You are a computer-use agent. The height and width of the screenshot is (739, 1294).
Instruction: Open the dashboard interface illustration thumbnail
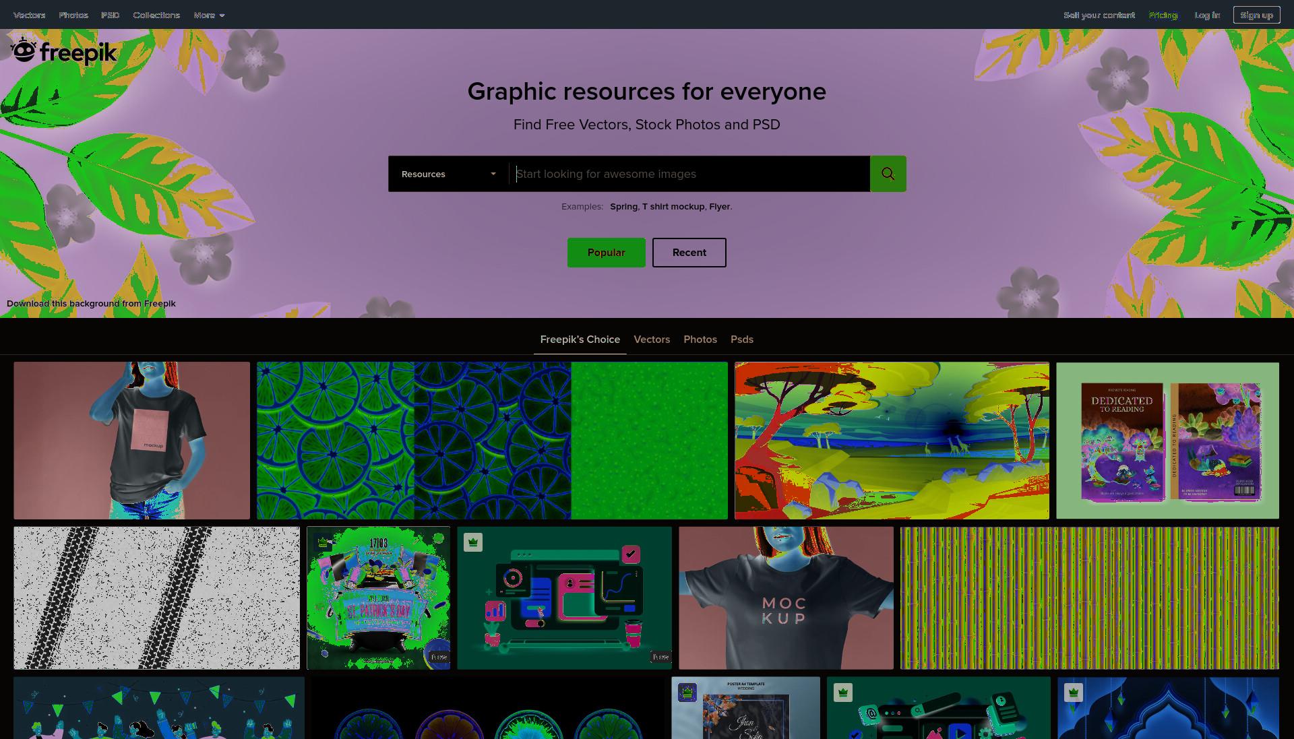coord(564,598)
